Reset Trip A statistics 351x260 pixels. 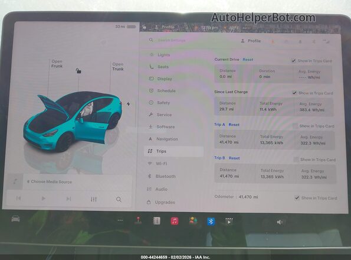point(234,125)
